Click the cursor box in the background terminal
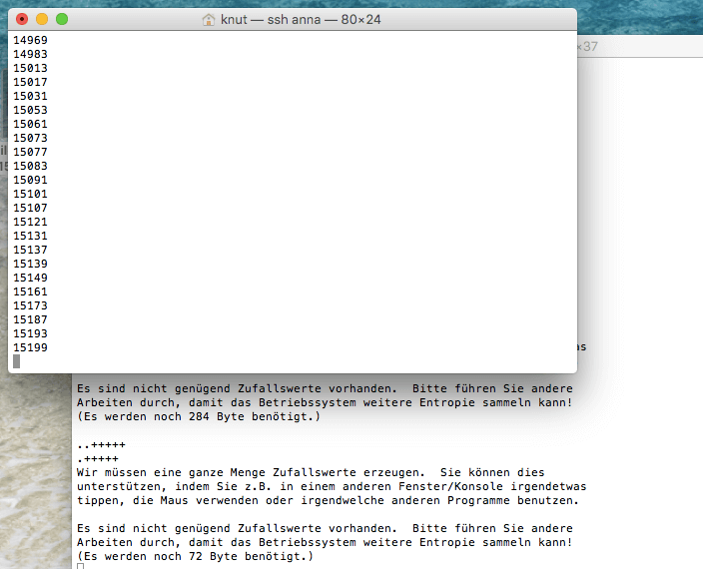 pos(80,566)
